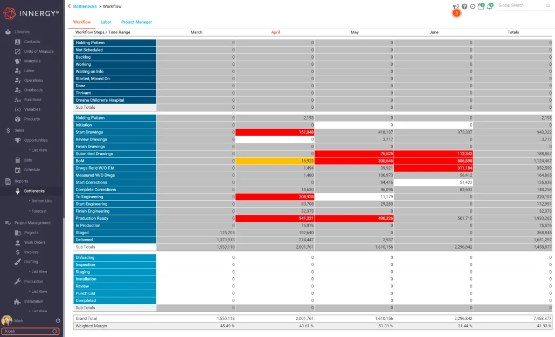Open Units of Measure in sidebar
The height and width of the screenshot is (337, 555).
click(39, 51)
